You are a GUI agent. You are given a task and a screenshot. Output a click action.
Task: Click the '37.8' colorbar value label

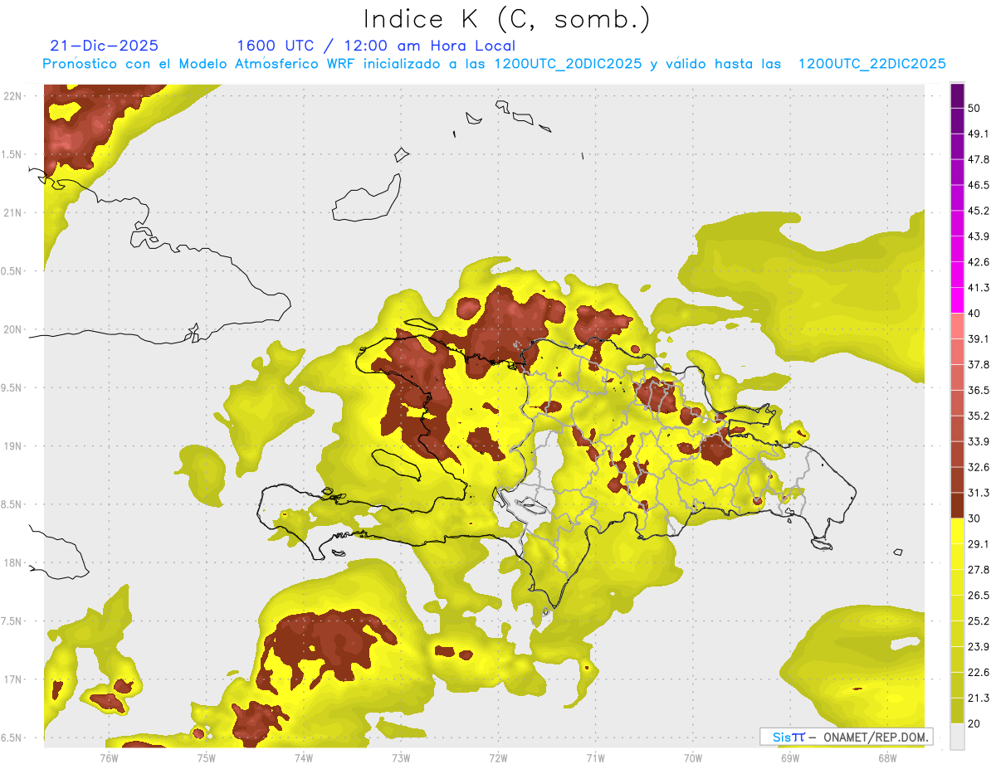coord(979,364)
